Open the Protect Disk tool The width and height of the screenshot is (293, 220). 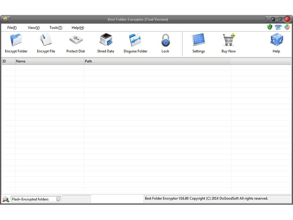click(x=75, y=40)
